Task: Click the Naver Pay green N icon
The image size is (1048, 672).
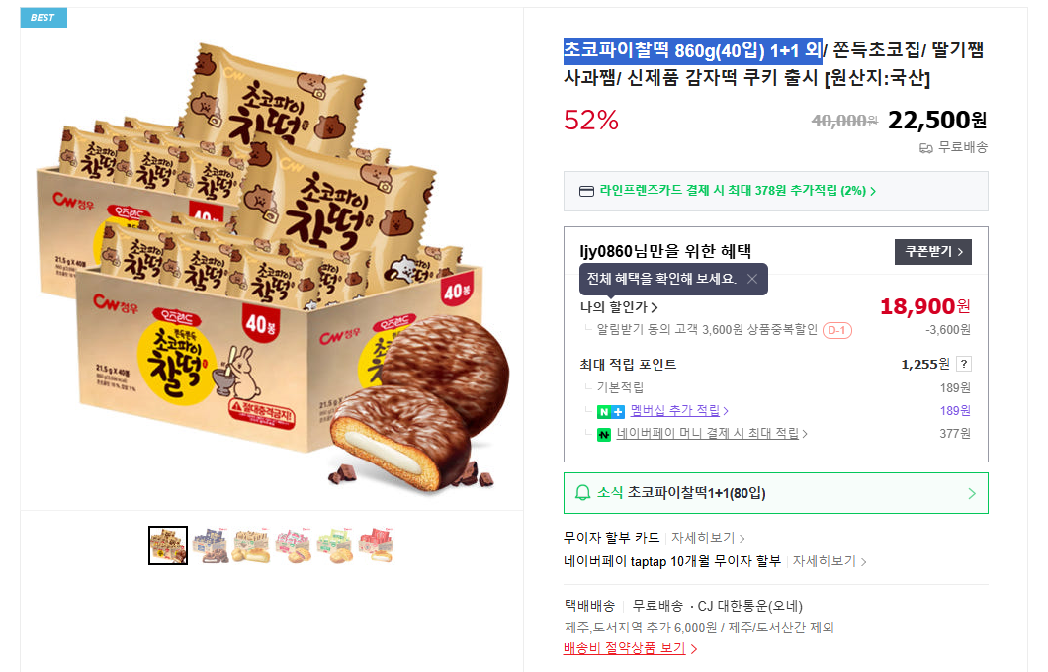Action: coord(604,435)
